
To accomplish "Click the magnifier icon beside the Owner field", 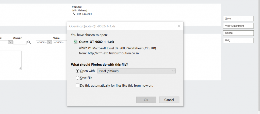I will (x=29, y=42).
